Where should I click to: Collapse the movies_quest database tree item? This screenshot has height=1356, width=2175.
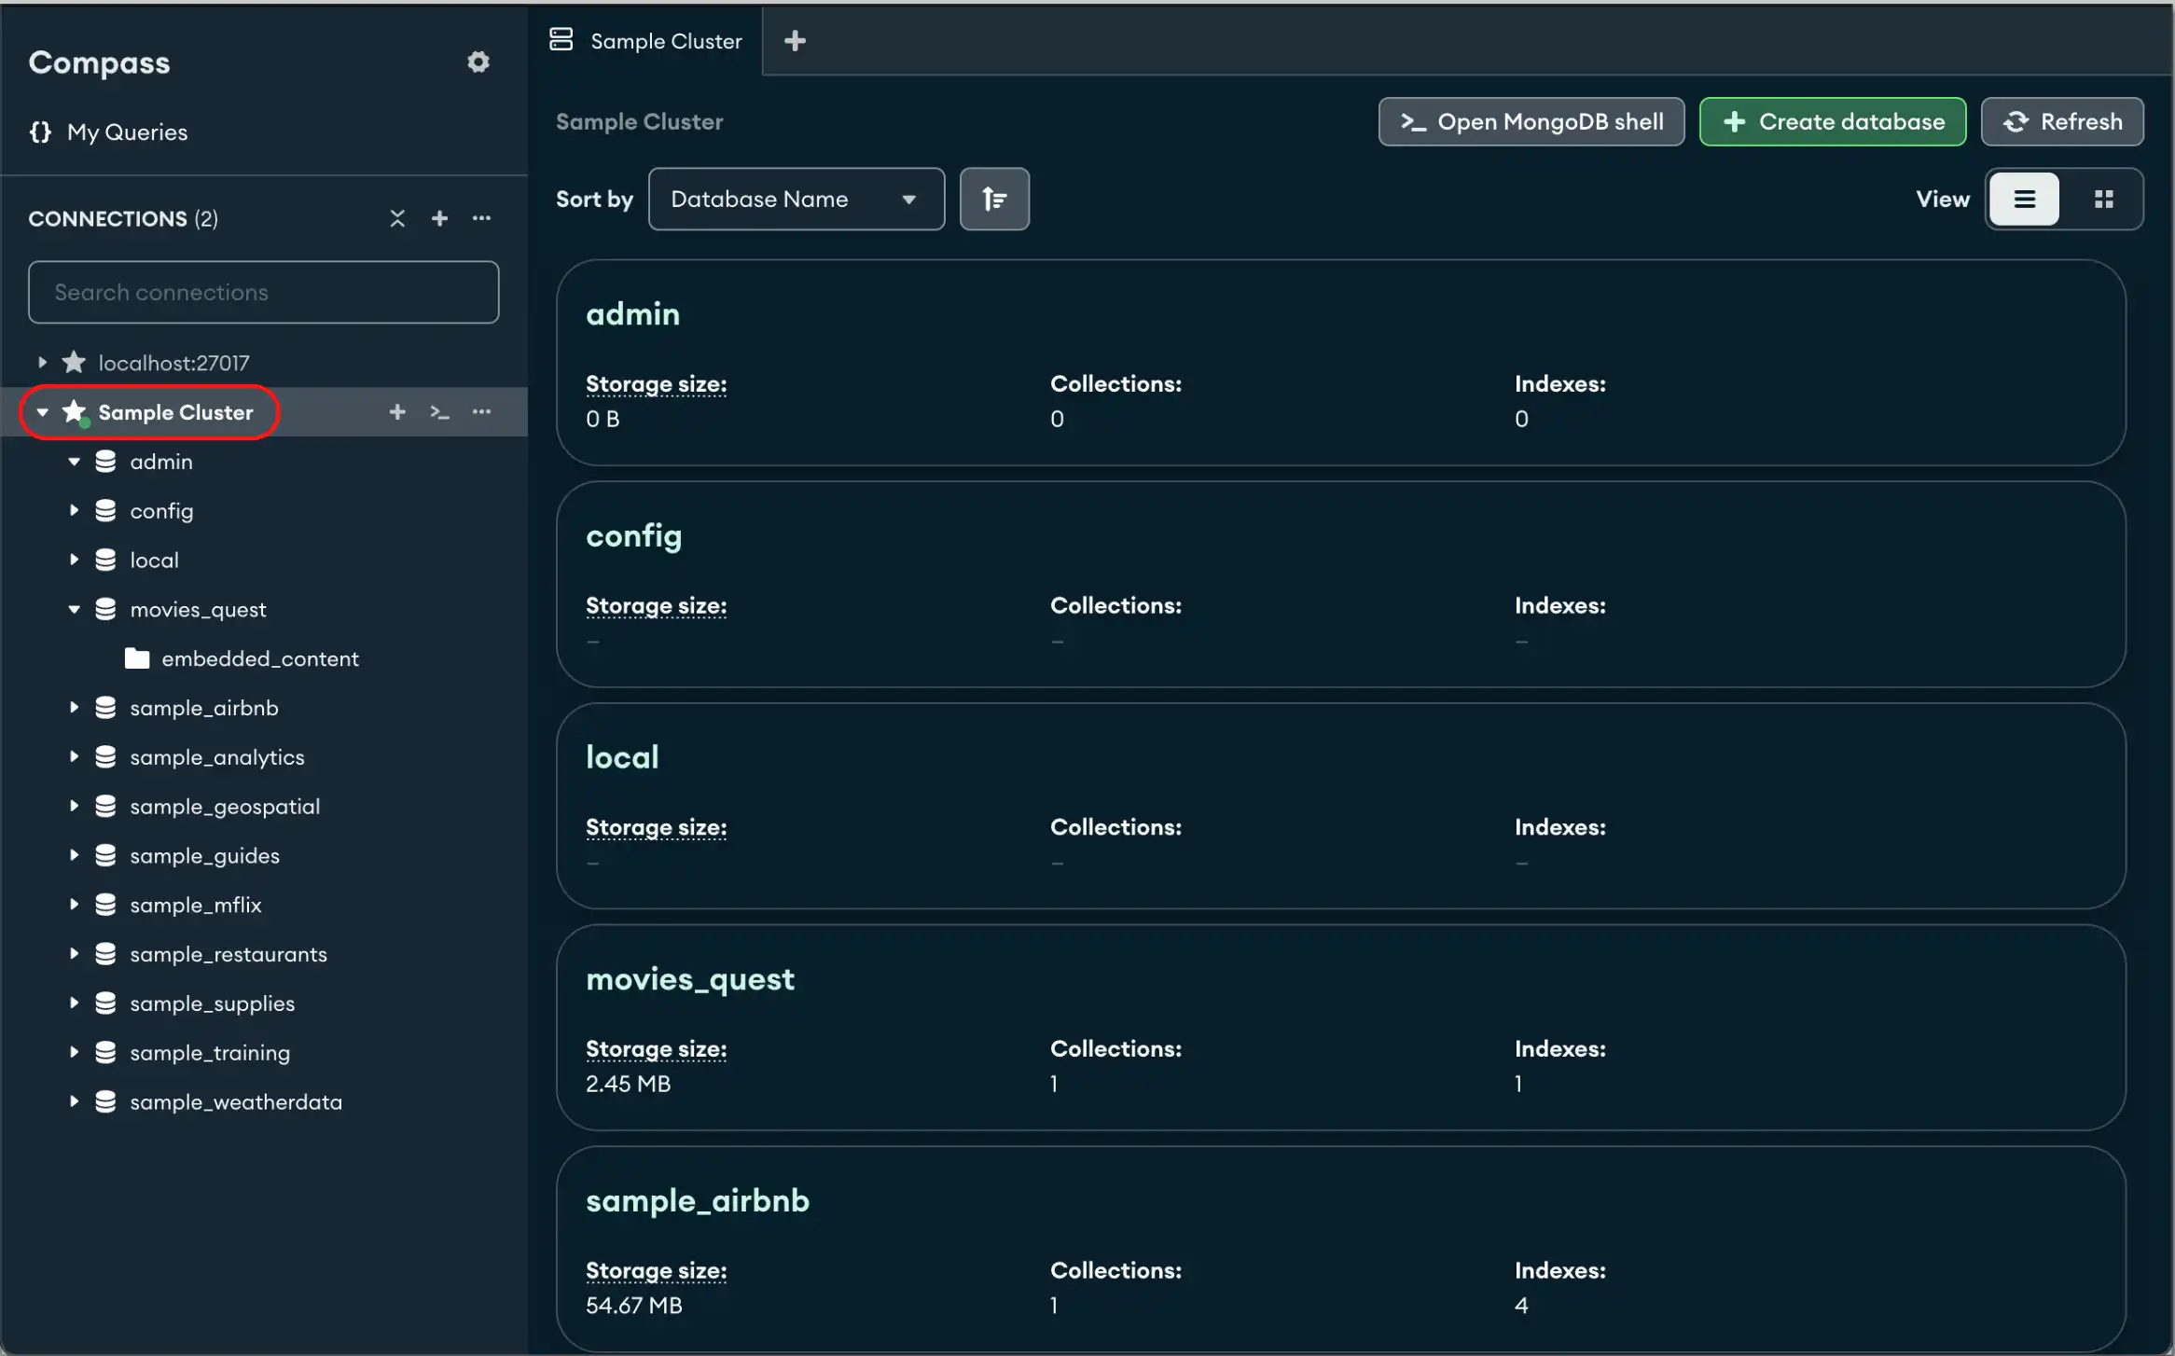click(x=75, y=608)
